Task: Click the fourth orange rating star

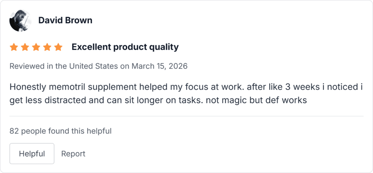Action: point(47,47)
